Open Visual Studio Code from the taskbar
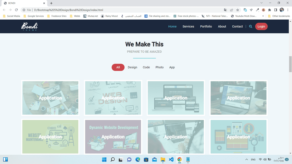 pyautogui.click(x=171, y=159)
